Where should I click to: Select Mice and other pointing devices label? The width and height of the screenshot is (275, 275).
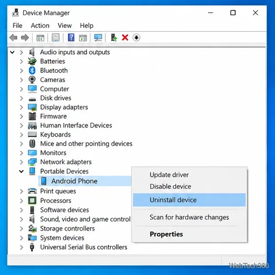point(86,144)
